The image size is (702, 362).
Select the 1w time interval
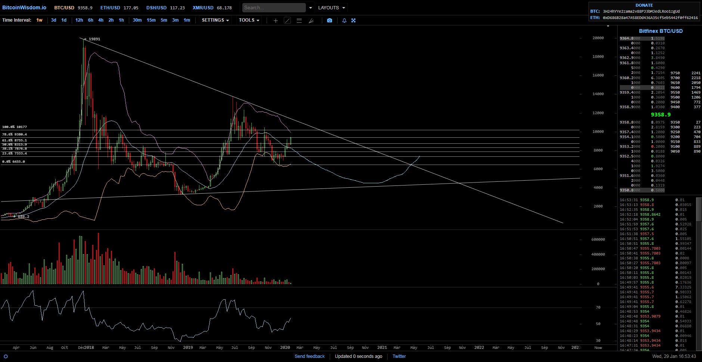point(39,20)
